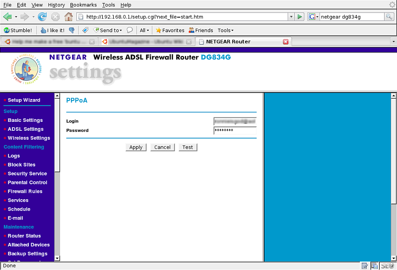Click the Login input field
This screenshot has width=397, height=270.
(x=235, y=121)
